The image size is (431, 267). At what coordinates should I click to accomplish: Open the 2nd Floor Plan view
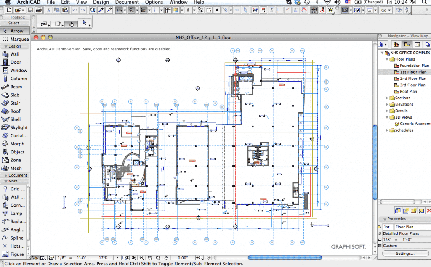(410, 79)
